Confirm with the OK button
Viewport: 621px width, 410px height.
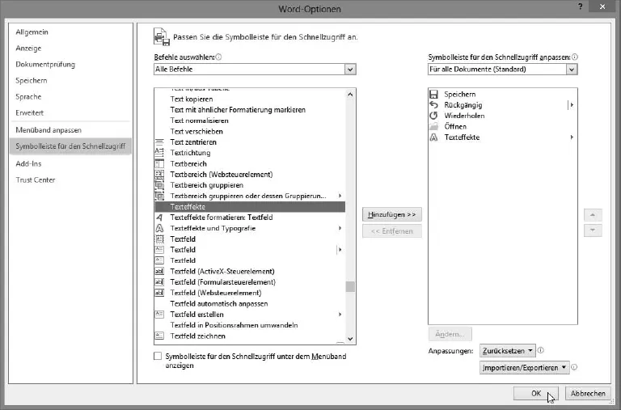pos(535,393)
